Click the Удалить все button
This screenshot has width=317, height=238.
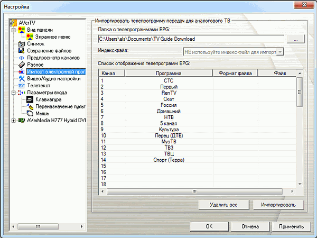tap(223, 205)
